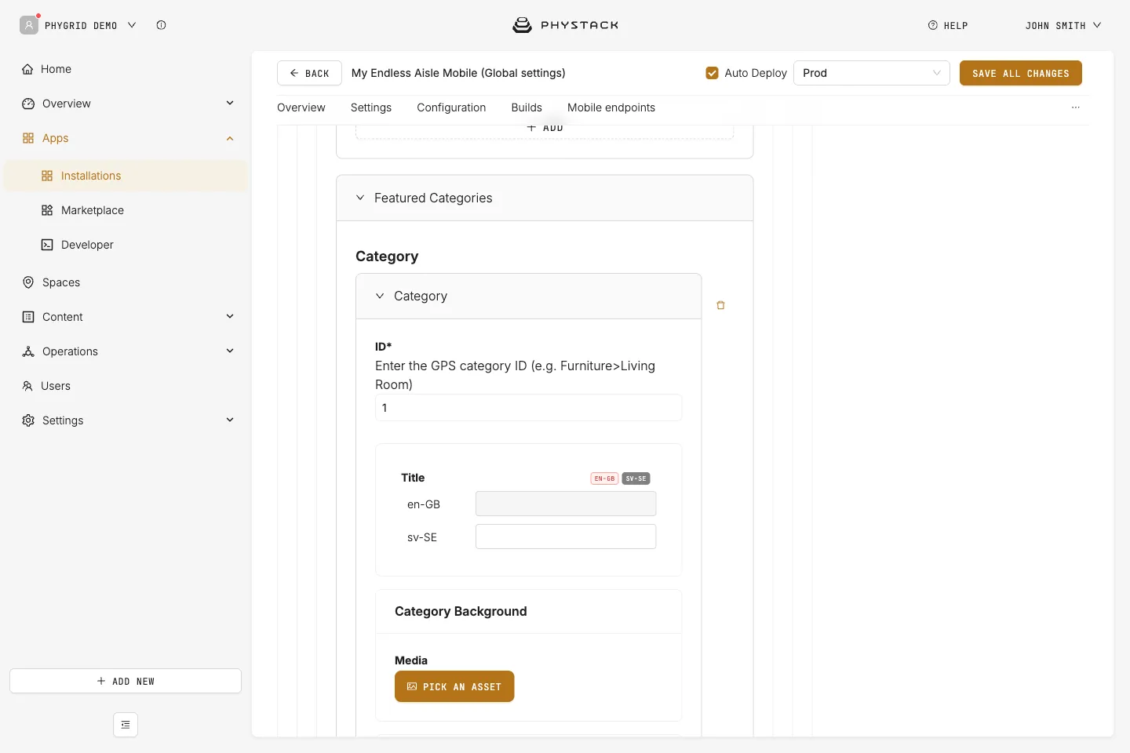Click the Home icon in the sidebar

tap(27, 69)
